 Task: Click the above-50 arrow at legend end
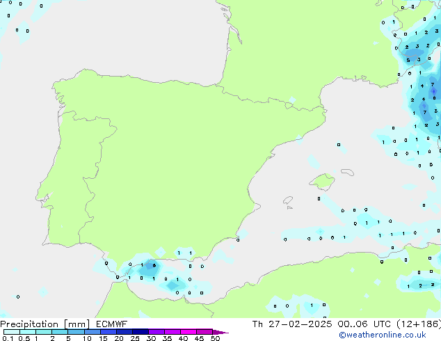tap(220, 332)
